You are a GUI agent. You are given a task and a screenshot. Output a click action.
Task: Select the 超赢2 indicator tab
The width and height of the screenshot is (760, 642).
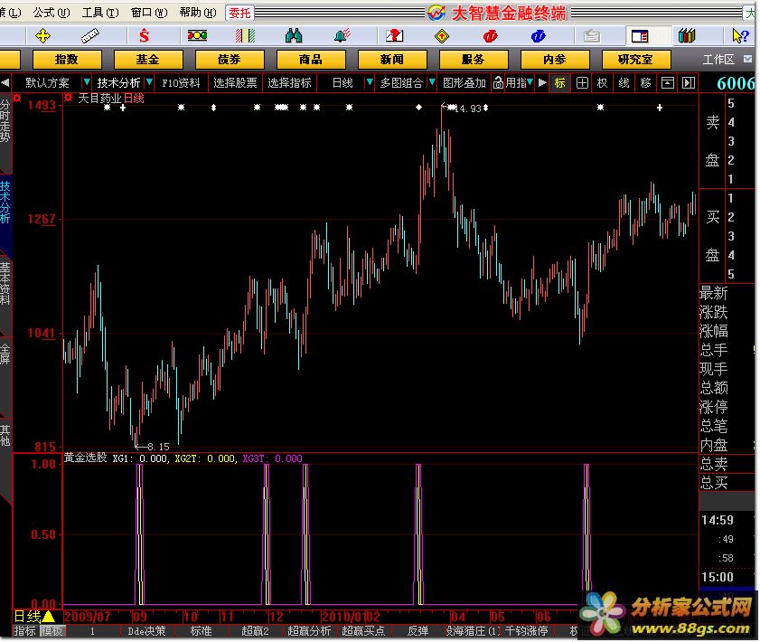pyautogui.click(x=255, y=631)
